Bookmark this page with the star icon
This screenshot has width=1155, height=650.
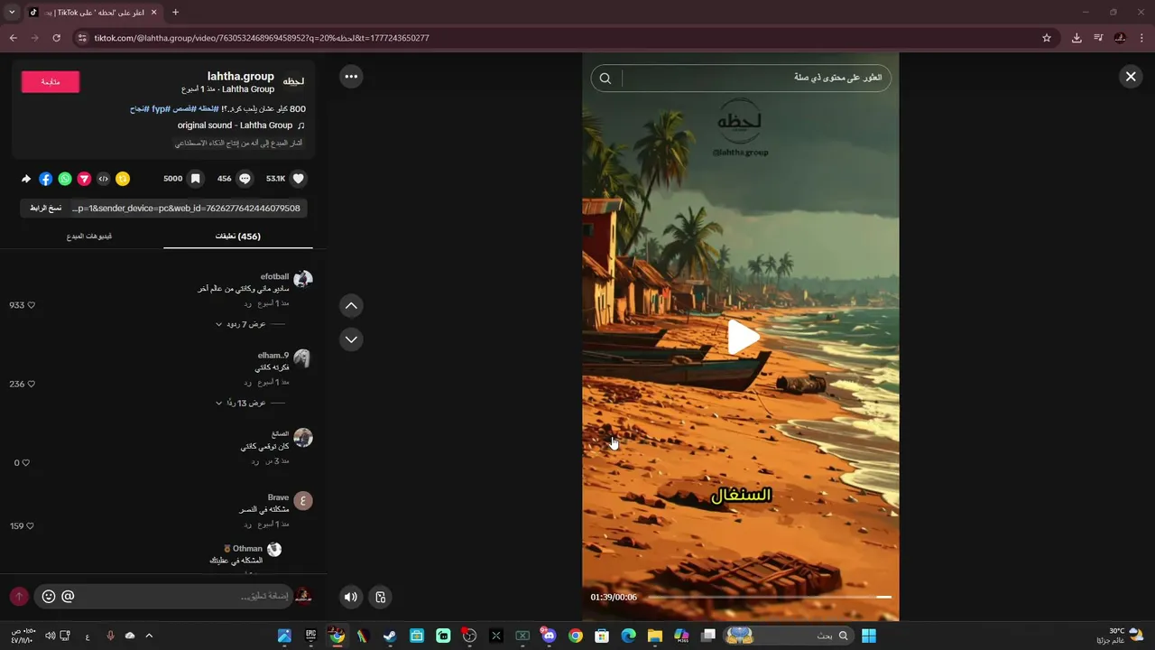(1047, 38)
